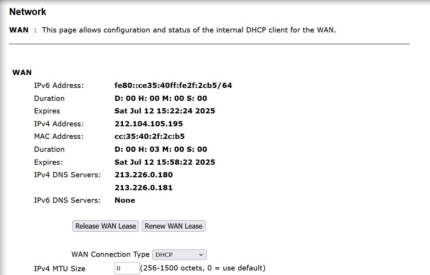Viewport: 430px width, 275px height.
Task: Focus the IPv4 MTU Size input field
Action: 127,268
